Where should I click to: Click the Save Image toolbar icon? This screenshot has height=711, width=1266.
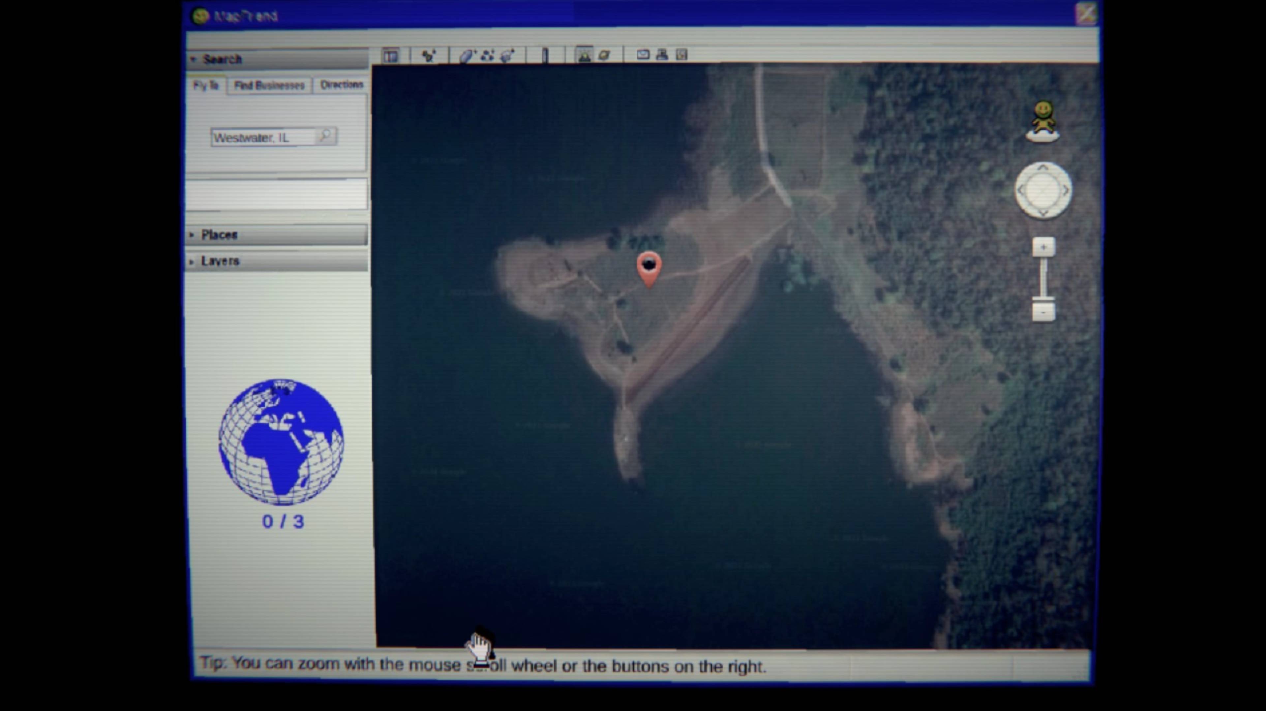point(681,55)
